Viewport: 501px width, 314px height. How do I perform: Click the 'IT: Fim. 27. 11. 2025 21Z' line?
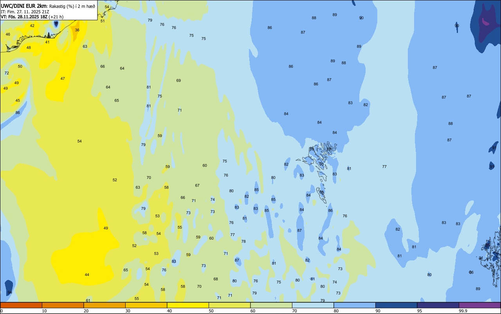[24, 12]
